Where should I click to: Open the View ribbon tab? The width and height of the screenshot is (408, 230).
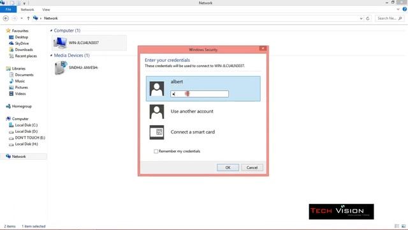pos(46,10)
